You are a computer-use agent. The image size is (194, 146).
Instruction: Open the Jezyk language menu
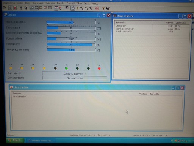[x=87, y=3]
